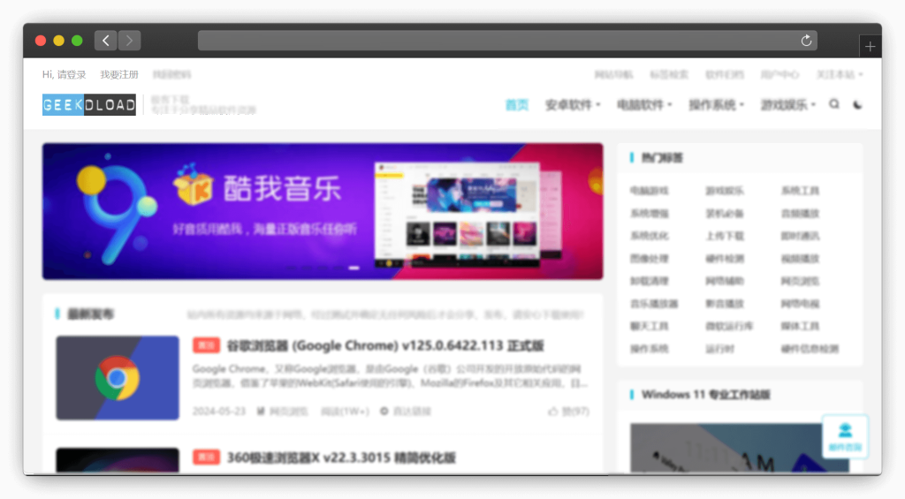This screenshot has height=499, width=905.
Task: Click the 系统优化 hot tag
Action: (x=650, y=236)
